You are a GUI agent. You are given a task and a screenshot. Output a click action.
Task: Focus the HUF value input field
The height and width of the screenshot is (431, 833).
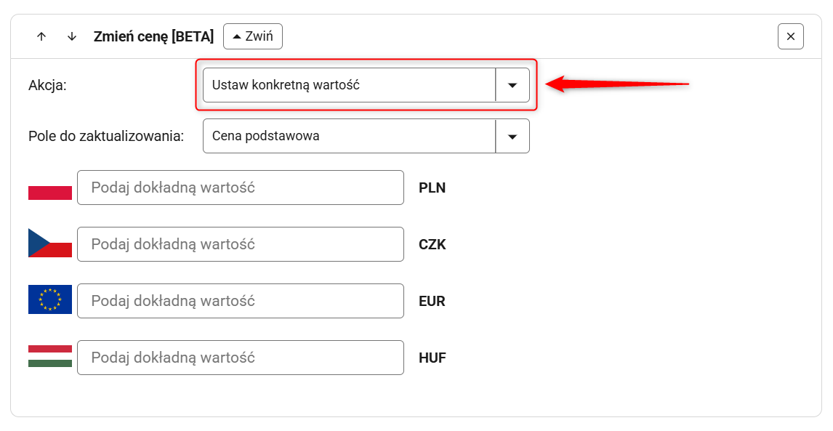tap(240, 358)
